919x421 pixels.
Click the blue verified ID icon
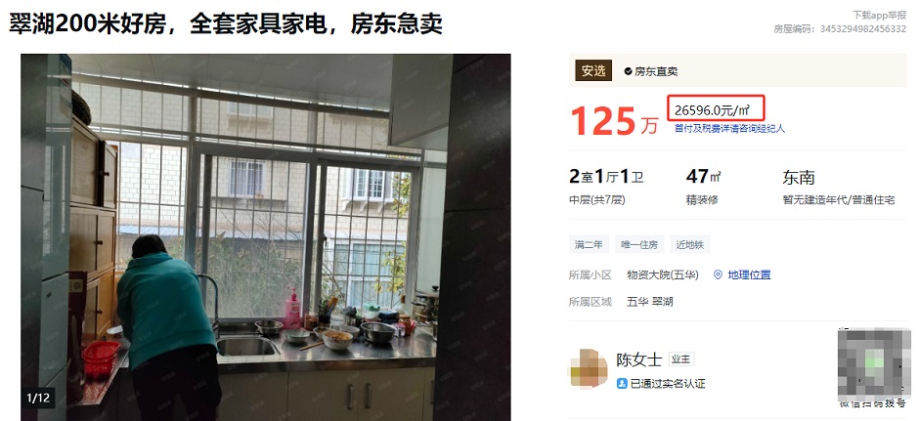pyautogui.click(x=622, y=384)
